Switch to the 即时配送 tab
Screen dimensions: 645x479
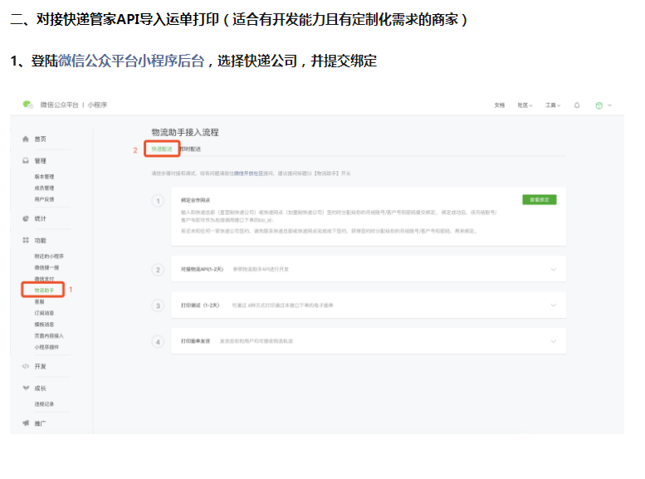[191, 149]
